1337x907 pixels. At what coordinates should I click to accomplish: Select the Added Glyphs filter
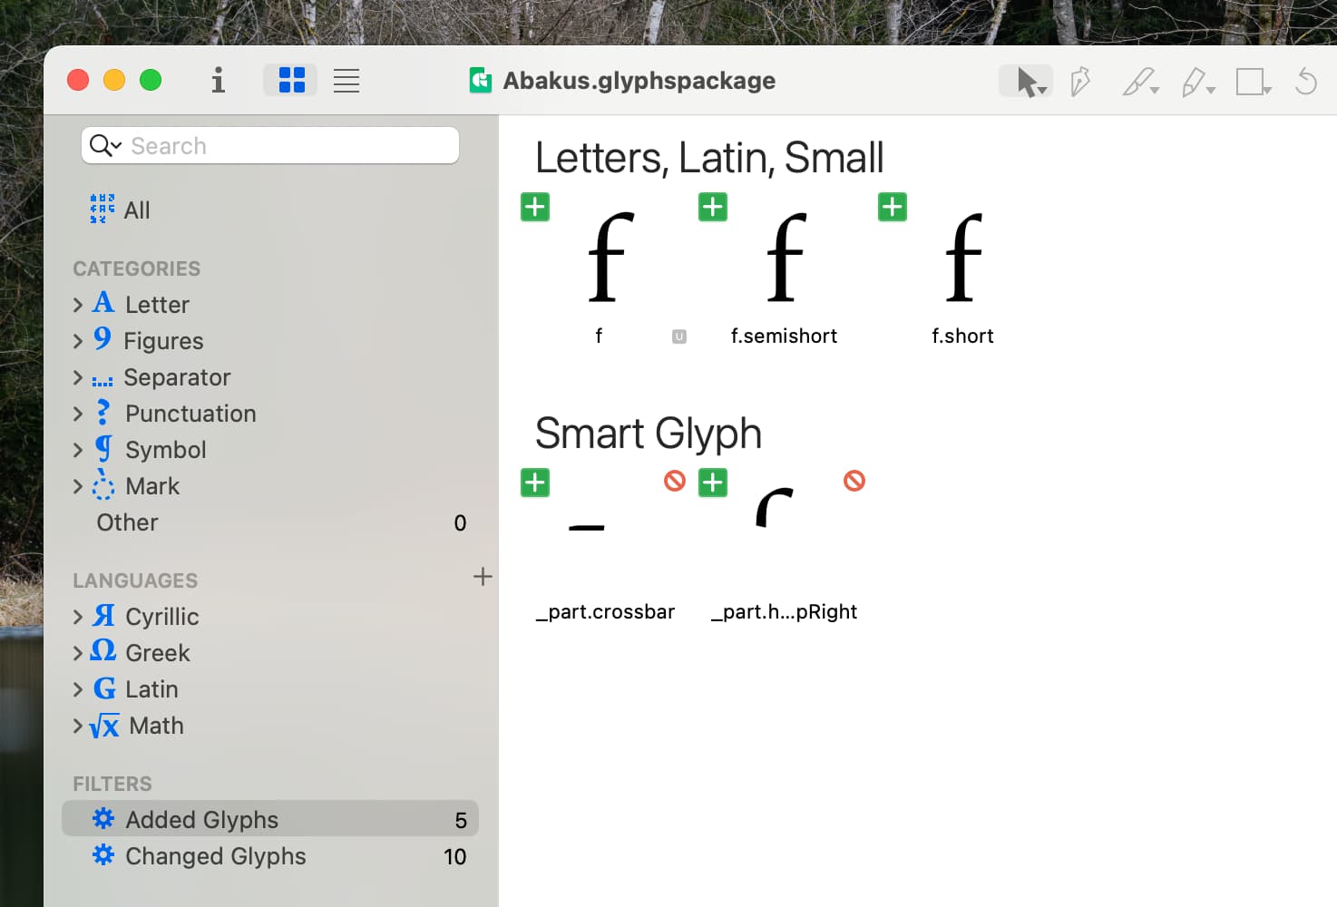point(201,820)
